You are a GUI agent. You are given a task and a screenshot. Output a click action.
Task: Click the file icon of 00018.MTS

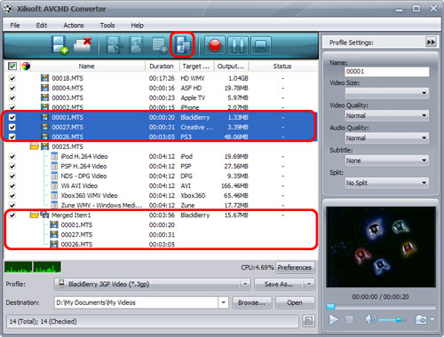pos(44,78)
